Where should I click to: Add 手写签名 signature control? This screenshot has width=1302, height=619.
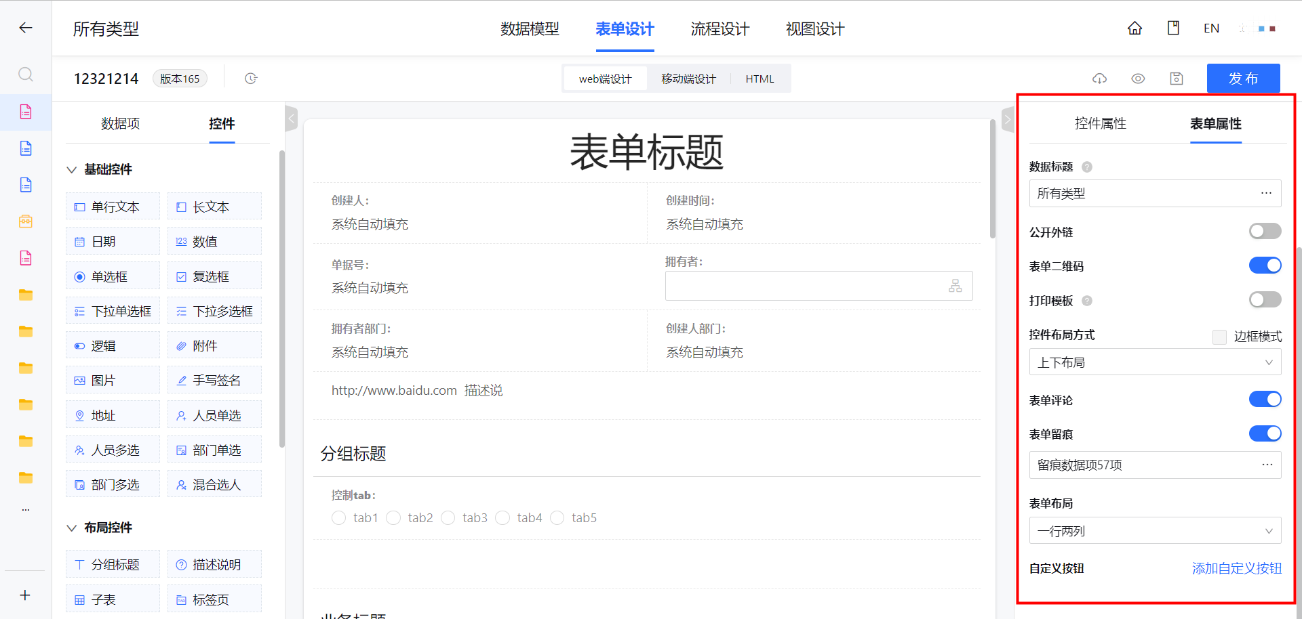pyautogui.click(x=214, y=380)
